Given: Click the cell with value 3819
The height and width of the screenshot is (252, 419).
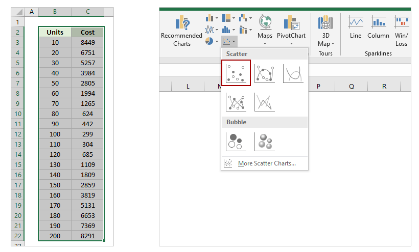Looking at the screenshot, I should [x=88, y=195].
